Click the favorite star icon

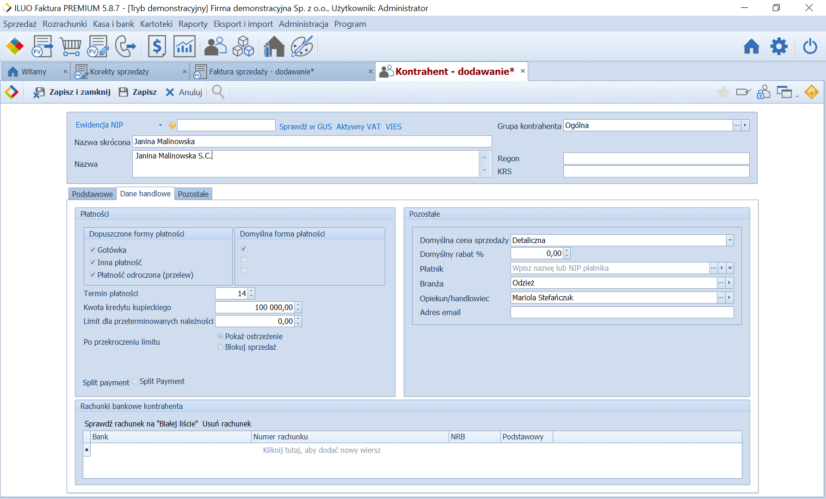click(723, 92)
